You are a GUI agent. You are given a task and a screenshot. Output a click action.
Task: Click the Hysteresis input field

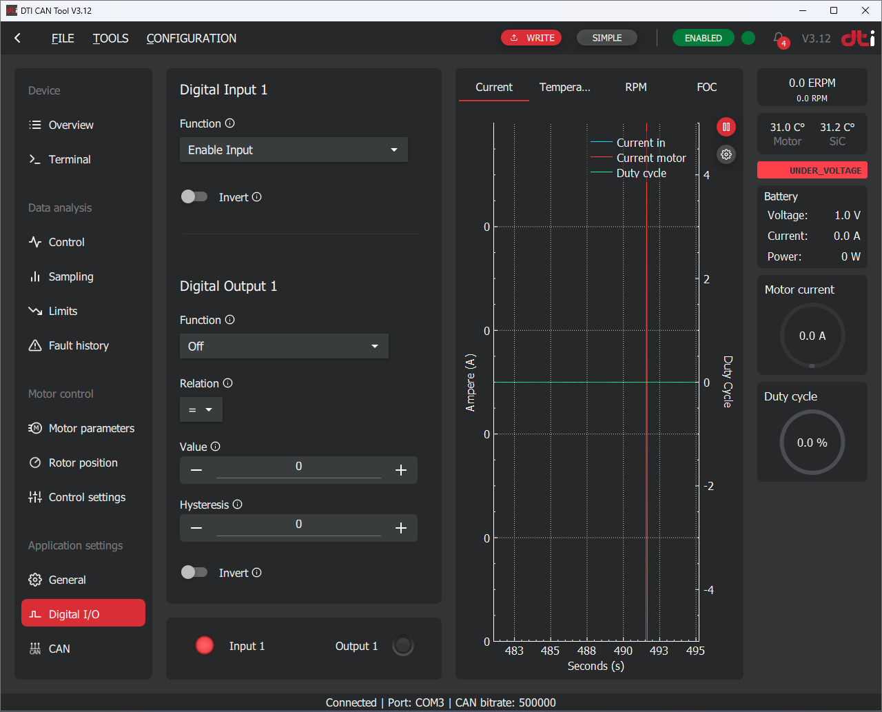pyautogui.click(x=298, y=525)
